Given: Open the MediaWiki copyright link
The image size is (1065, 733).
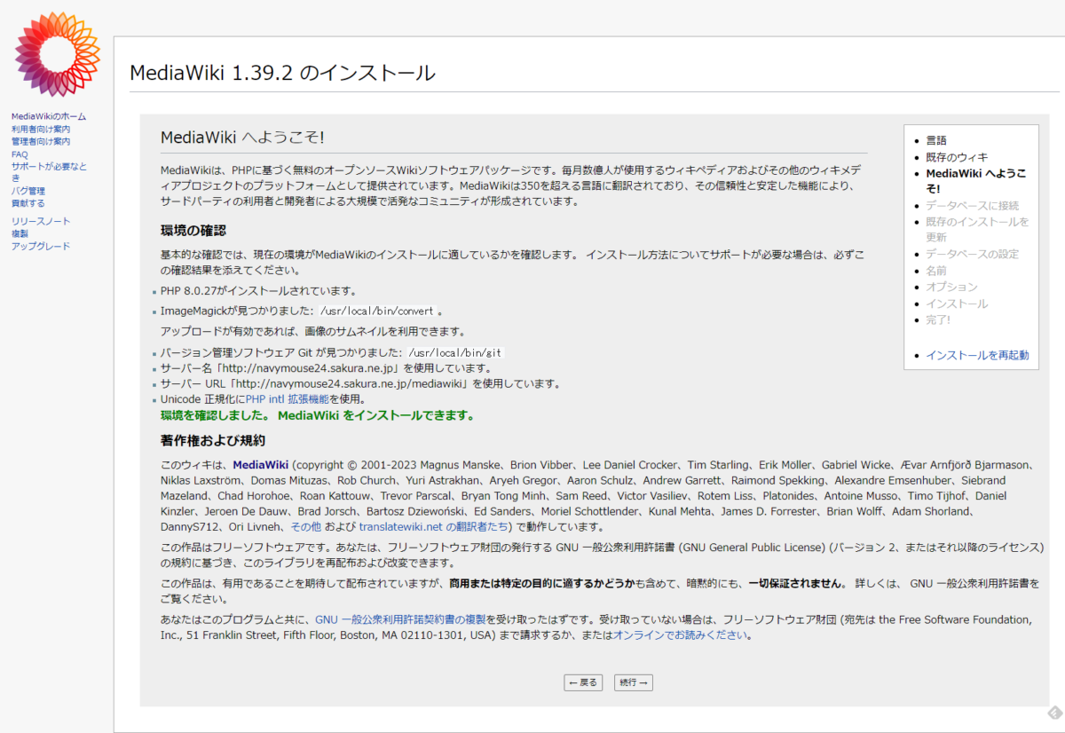Looking at the screenshot, I should click(x=260, y=464).
